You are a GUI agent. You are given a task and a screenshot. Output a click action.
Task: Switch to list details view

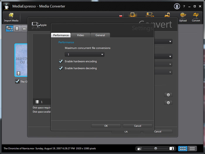(x=192, y=148)
